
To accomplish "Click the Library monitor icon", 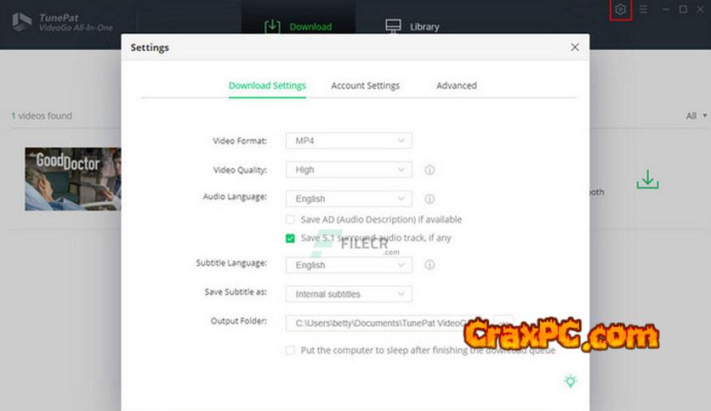I will tap(393, 25).
